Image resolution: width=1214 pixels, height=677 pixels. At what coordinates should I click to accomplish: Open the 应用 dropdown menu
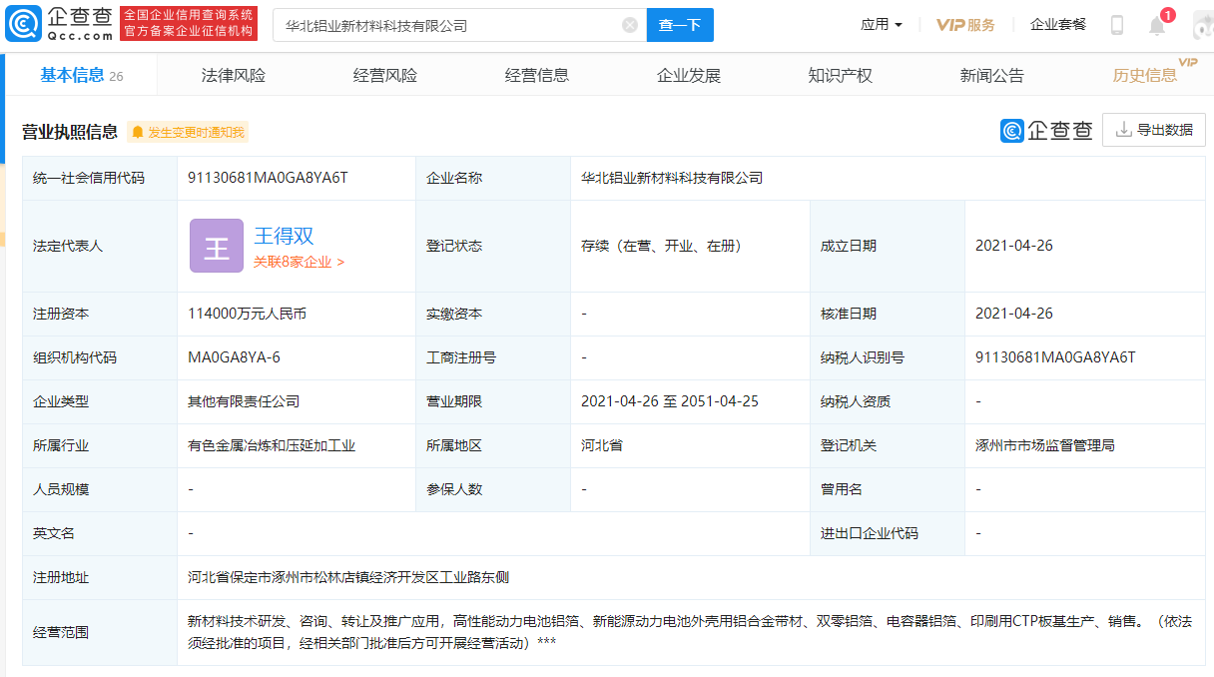tap(880, 24)
